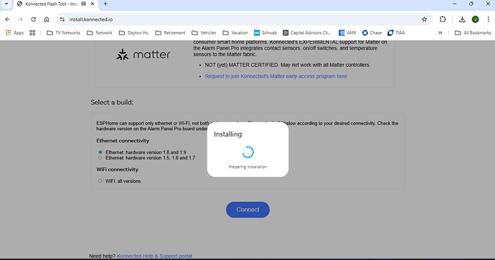This screenshot has height=260, width=495.
Task: Expand the Vehicles bookmark folder
Action: pyautogui.click(x=204, y=32)
